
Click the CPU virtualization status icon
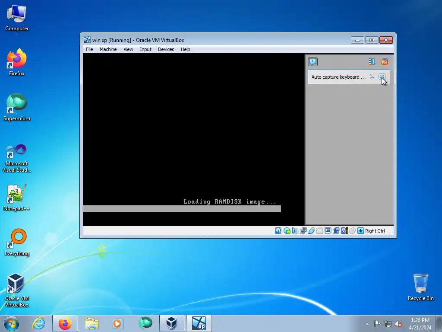click(344, 231)
